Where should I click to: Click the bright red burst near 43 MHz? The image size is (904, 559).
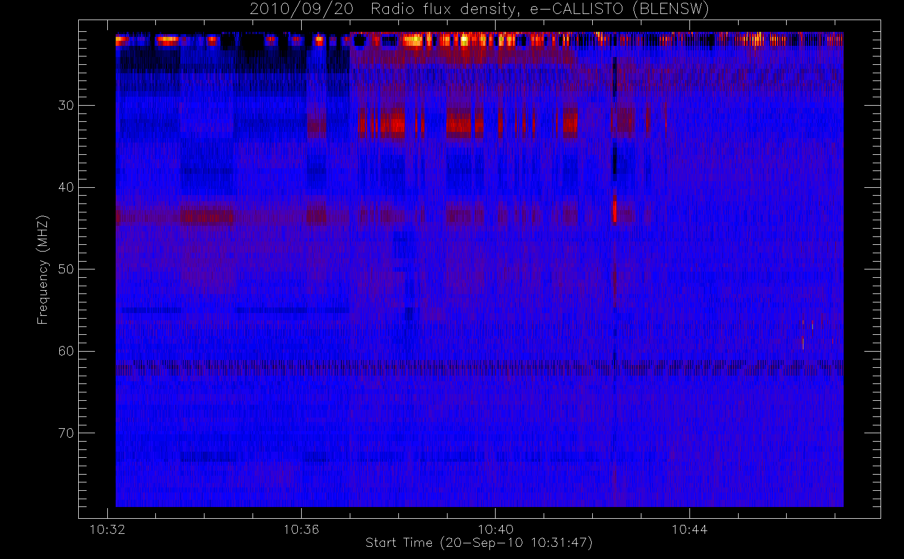615,210
